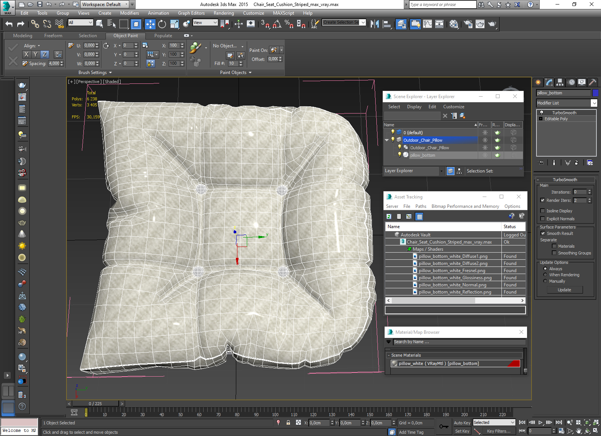Toggle the selection lock padlock icon
601x436 pixels.
point(288,422)
